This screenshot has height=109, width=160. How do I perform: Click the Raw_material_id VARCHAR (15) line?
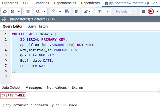[50, 50]
